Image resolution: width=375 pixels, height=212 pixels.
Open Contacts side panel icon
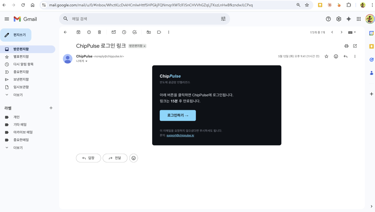click(371, 73)
